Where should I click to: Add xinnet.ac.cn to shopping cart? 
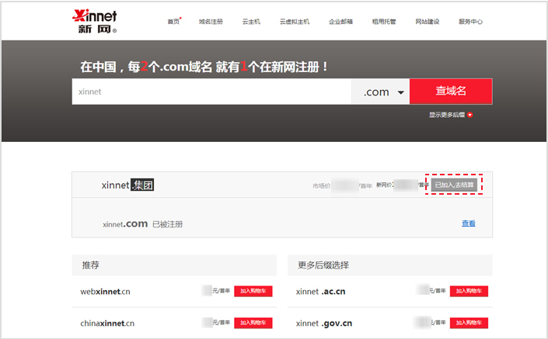click(x=469, y=292)
